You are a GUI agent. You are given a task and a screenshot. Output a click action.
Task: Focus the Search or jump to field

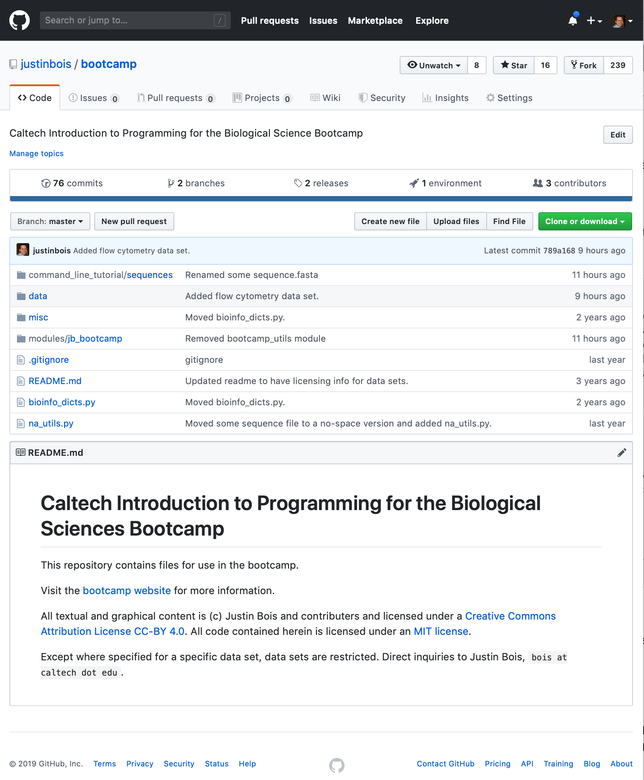[135, 20]
